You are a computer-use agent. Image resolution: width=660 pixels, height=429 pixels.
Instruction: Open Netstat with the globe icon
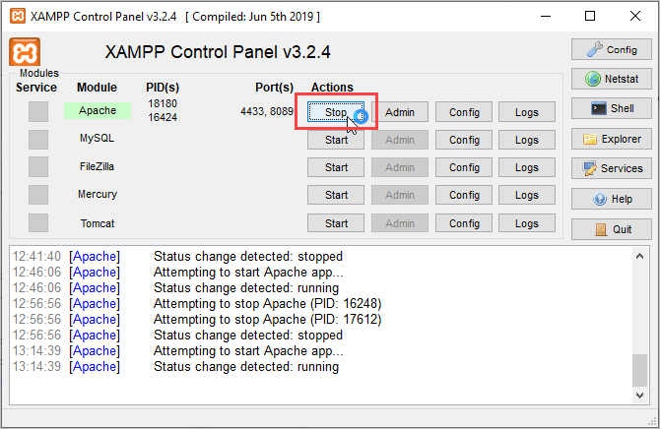tap(611, 79)
